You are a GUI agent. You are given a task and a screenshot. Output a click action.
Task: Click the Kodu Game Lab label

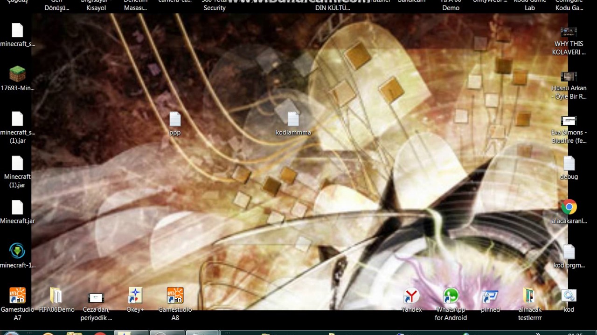tap(530, 4)
